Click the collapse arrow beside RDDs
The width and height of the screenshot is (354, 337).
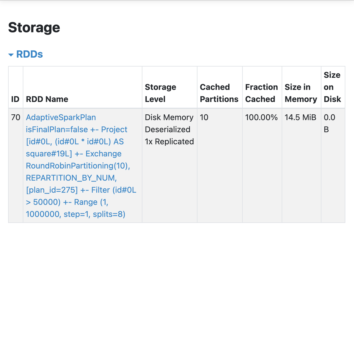point(11,55)
